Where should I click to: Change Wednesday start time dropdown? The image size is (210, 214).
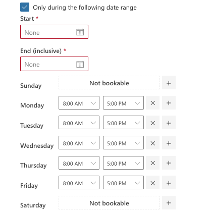(79, 143)
